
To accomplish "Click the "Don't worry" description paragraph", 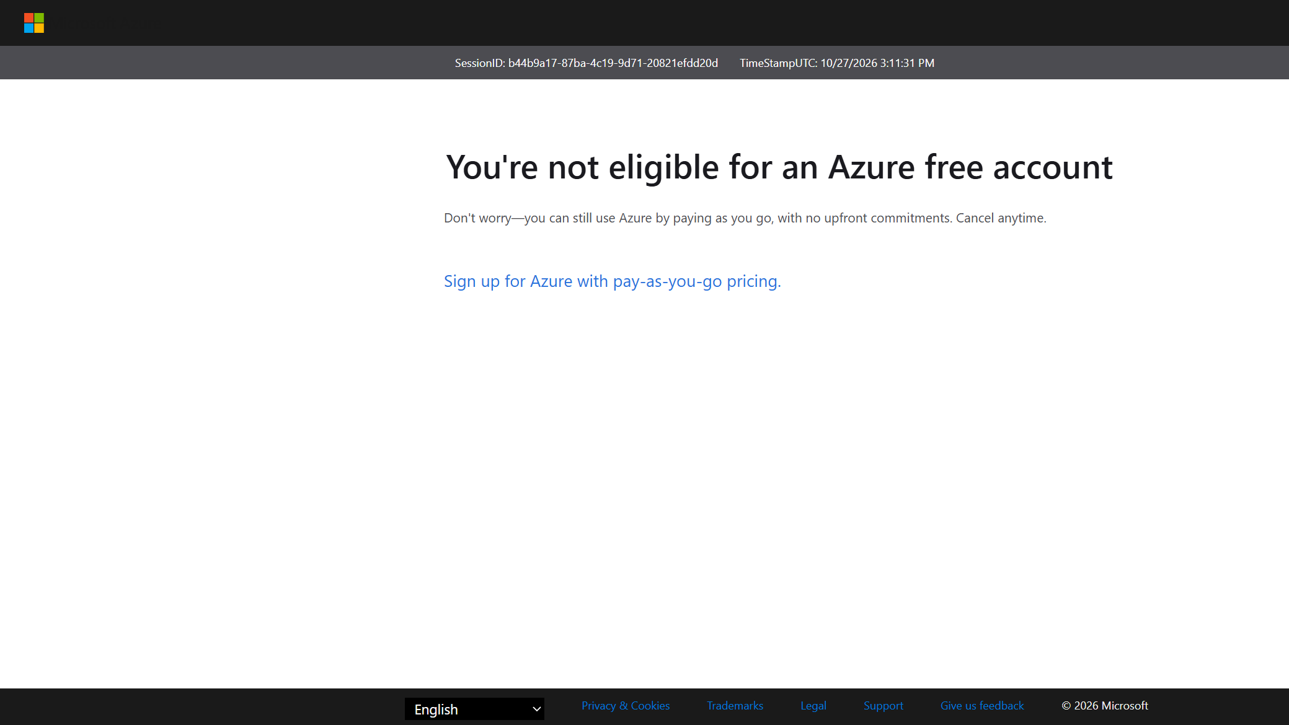I will [745, 218].
